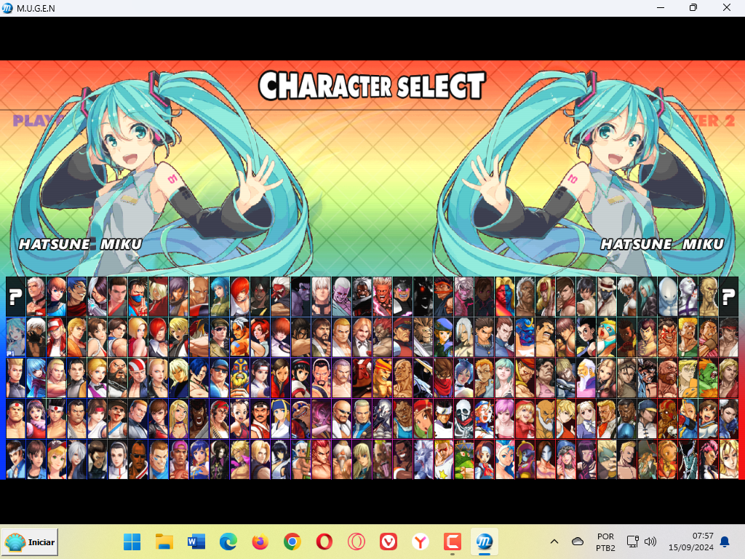Image resolution: width=745 pixels, height=559 pixels.
Task: Pick the lion-faced swordsman Leo
Action: 423,338
